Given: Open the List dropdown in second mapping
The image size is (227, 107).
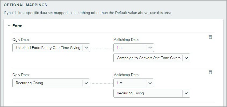Looking at the screenshot, I should point(134,83).
